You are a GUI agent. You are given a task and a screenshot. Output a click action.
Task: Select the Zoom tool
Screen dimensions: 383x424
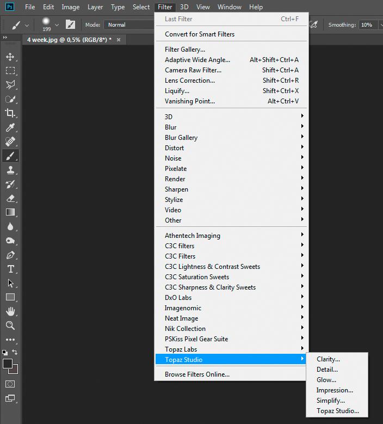click(x=10, y=325)
